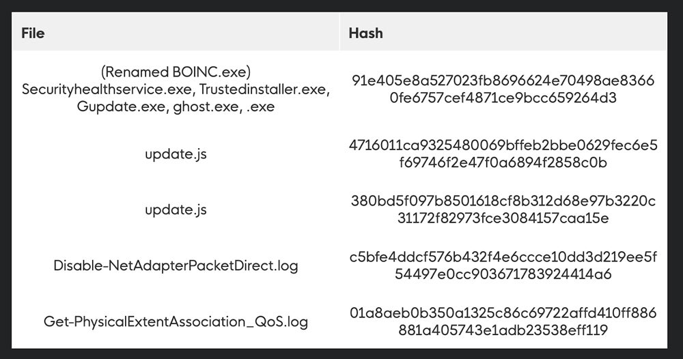Click hash line ending in 7caa15e

(503, 218)
